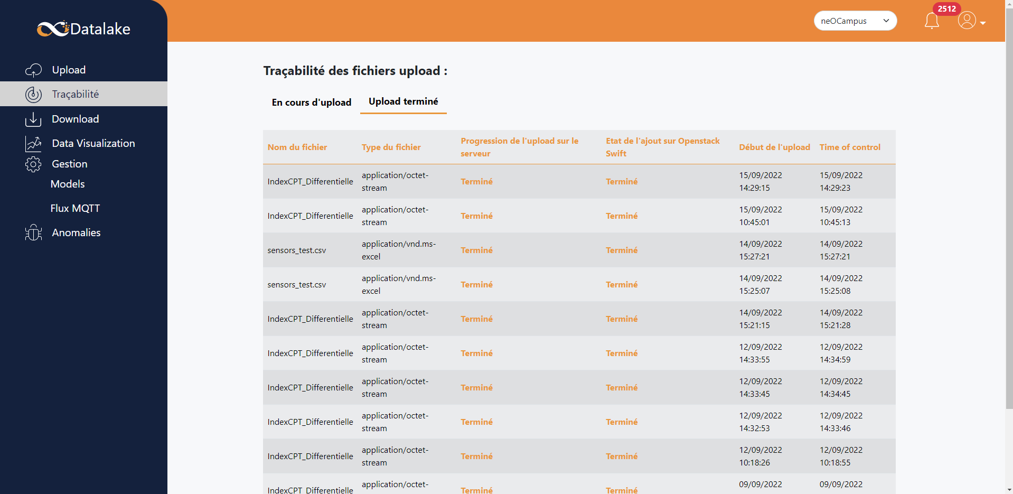
Task: Click Time of control header
Action: [850, 147]
